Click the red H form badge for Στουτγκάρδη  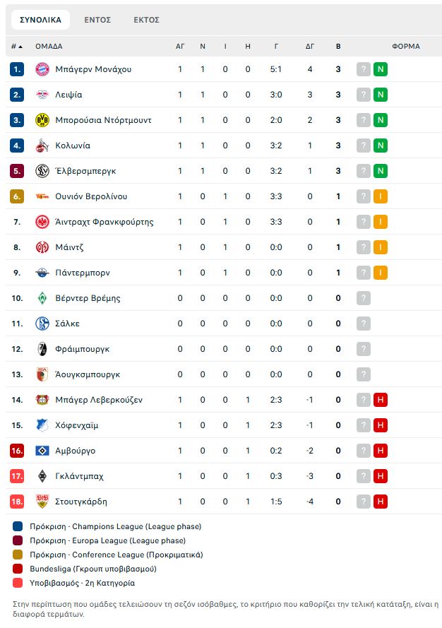pos(381,502)
